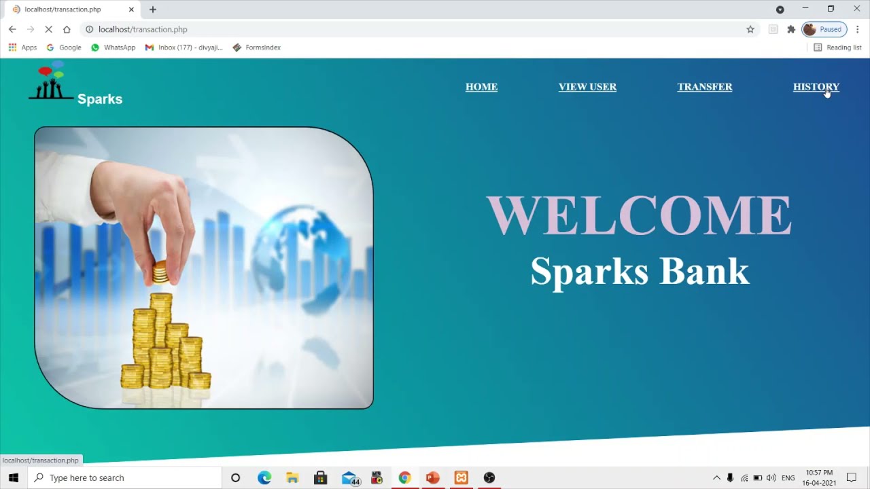
Task: Open the Gmail Inbox (177) bookmark
Action: (184, 48)
